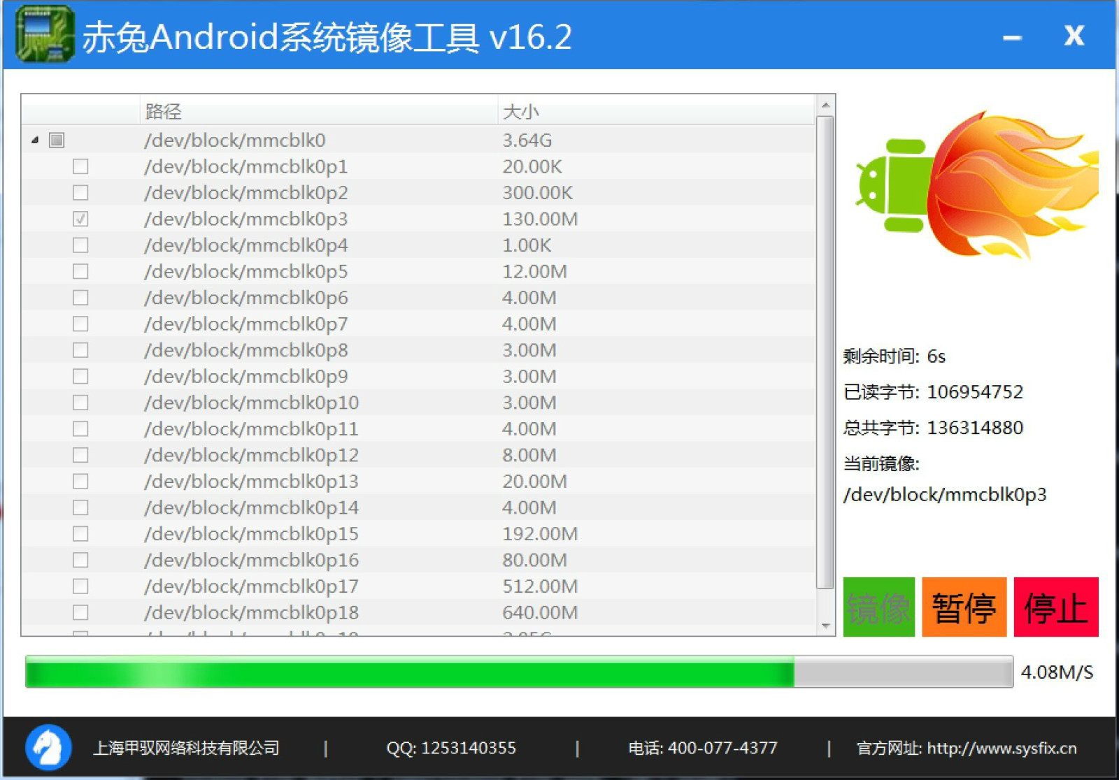The image size is (1119, 780).
Task: Enable the mmcblk0p15 partition checkbox
Action: pyautogui.click(x=80, y=533)
